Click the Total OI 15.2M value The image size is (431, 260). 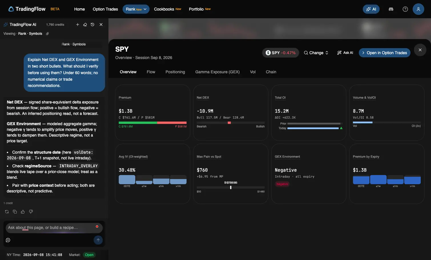[x=282, y=111]
